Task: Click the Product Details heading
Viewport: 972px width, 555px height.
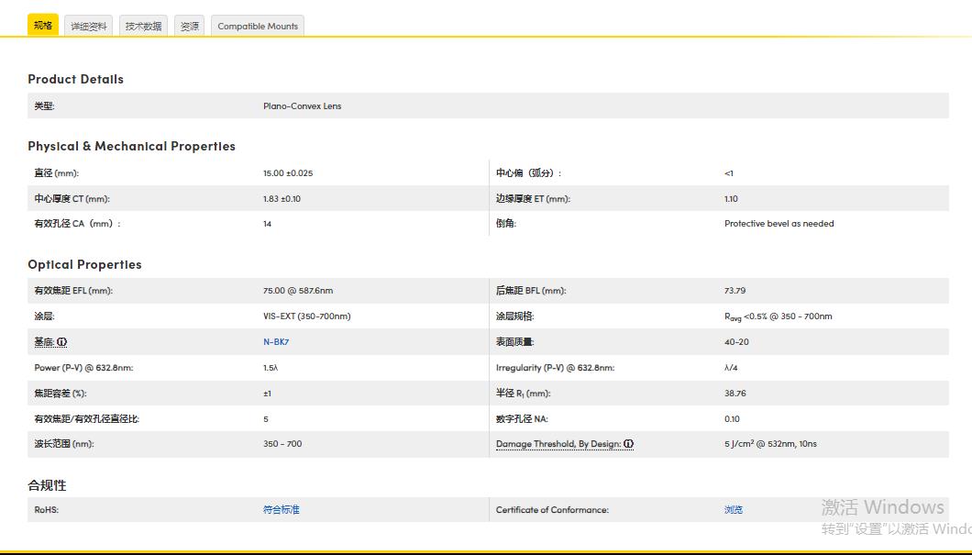Action: (75, 79)
